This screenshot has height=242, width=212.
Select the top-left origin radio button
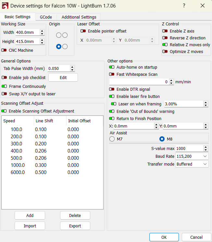click(59, 35)
